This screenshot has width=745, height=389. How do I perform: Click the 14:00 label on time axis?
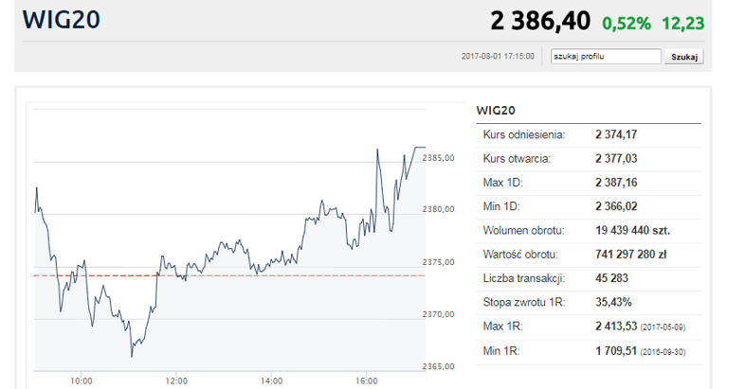[271, 380]
